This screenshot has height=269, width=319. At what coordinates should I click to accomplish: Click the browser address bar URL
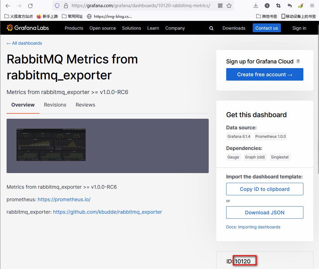pos(141,6)
